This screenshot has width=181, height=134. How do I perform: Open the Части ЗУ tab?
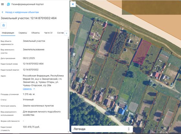(48, 33)
